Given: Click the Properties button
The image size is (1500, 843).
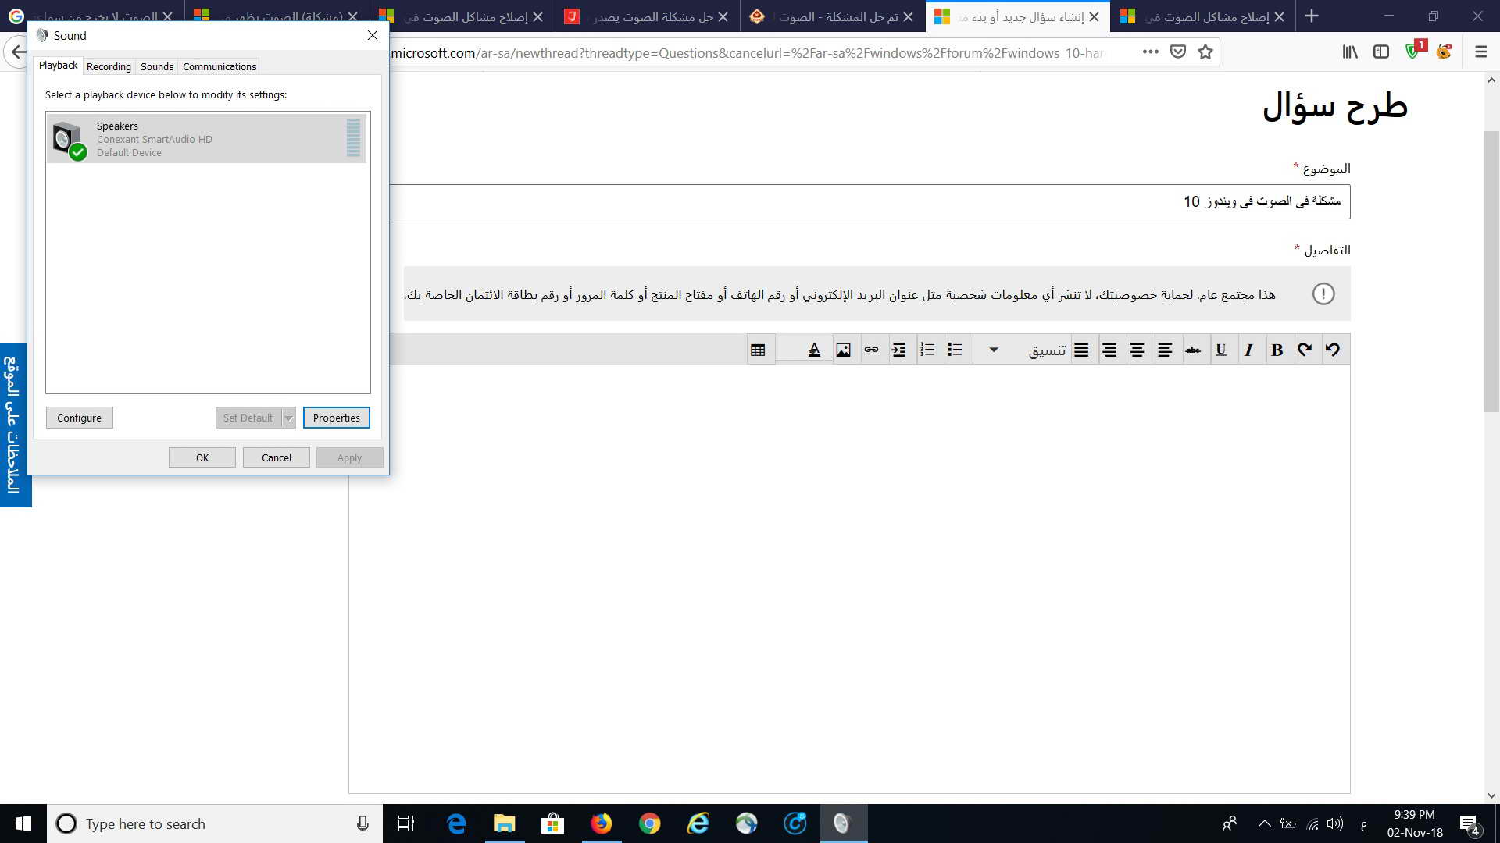Looking at the screenshot, I should (x=336, y=417).
